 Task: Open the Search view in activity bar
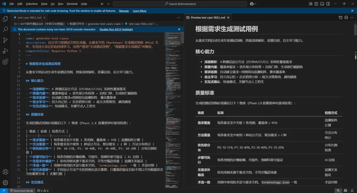coord(5,29)
